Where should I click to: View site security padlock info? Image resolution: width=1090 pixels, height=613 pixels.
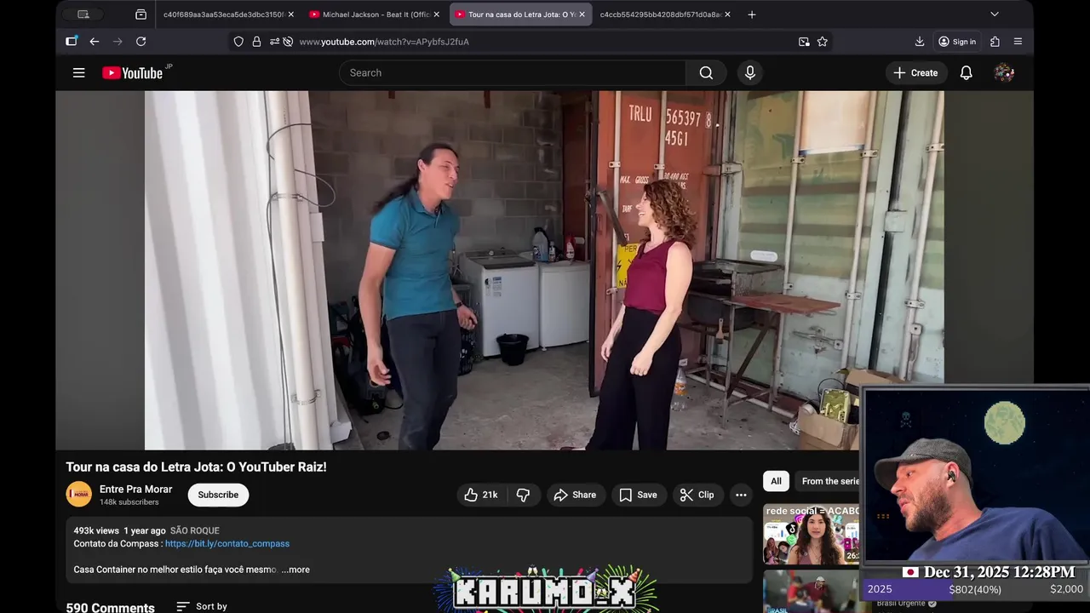[256, 42]
